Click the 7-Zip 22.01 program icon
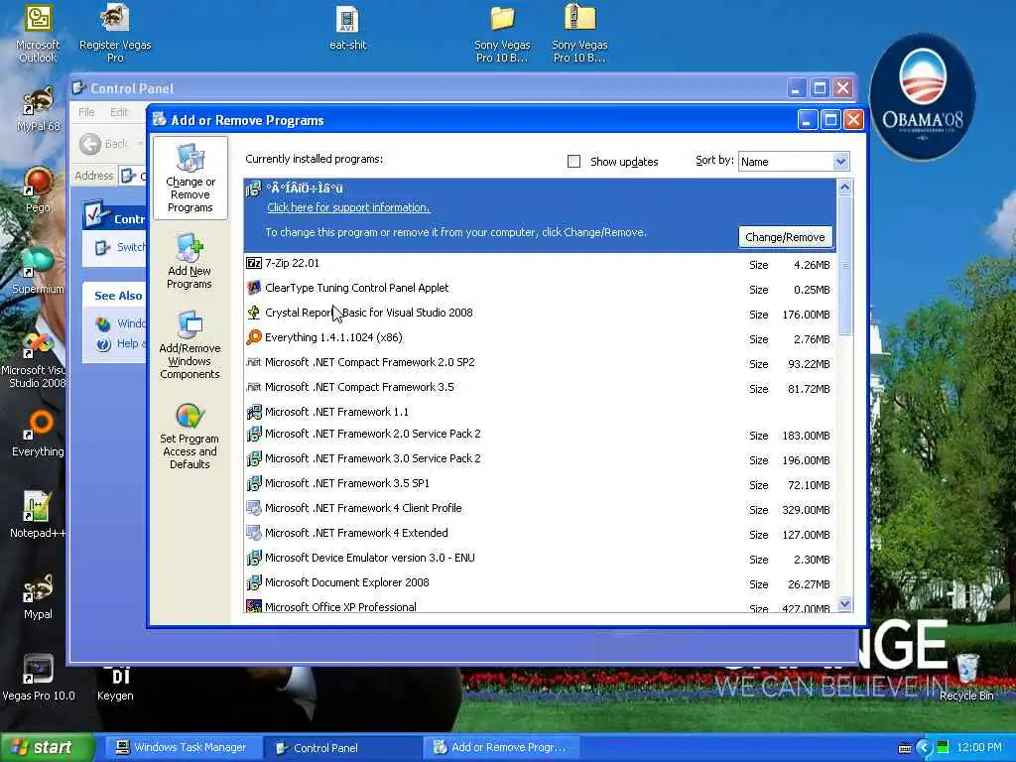 [x=254, y=263]
